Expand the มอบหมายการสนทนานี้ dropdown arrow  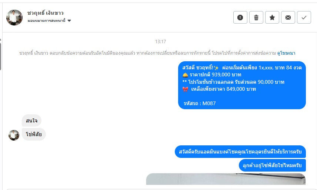[x=69, y=21]
